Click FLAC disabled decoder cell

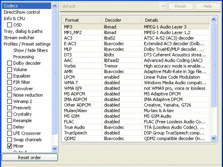coord(122,122)
